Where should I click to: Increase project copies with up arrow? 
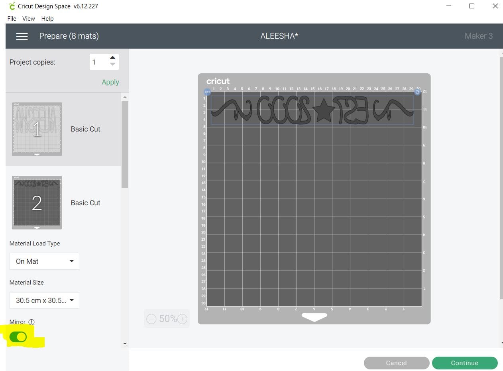112,58
